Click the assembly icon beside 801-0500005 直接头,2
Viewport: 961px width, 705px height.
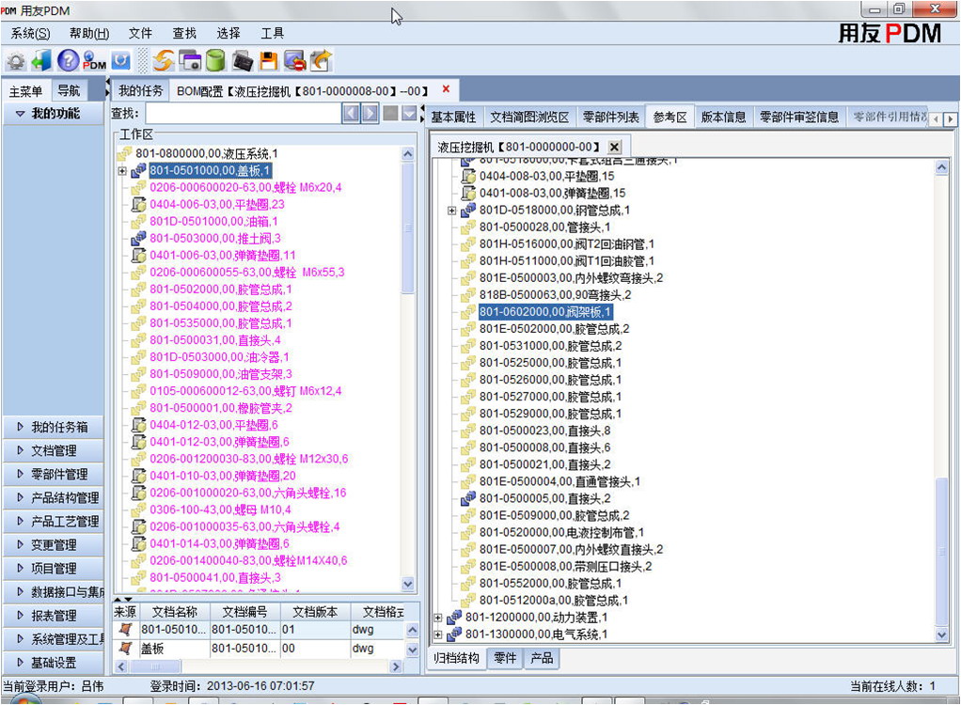(468, 498)
